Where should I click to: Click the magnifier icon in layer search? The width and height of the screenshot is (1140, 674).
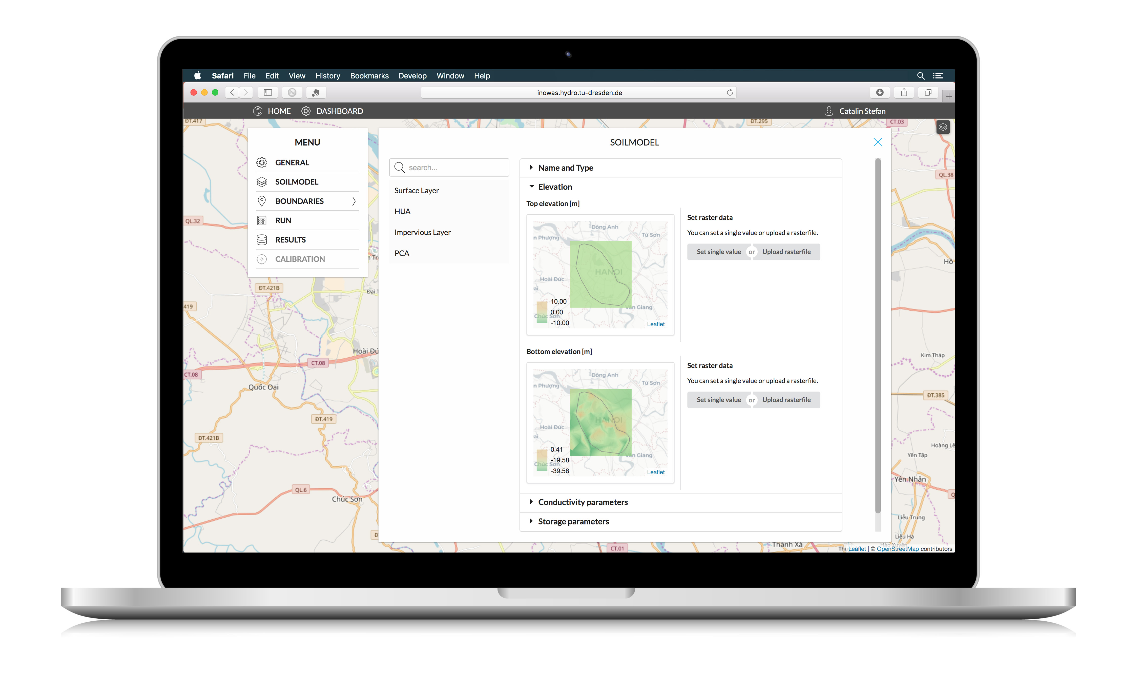[x=399, y=168]
